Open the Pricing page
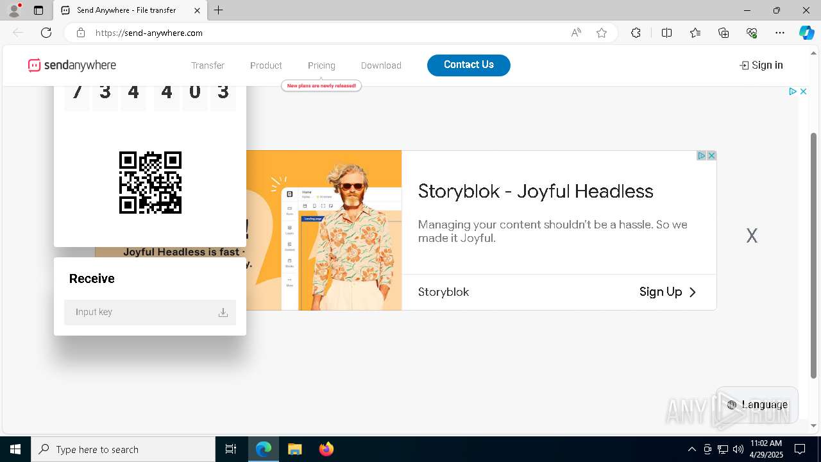 [321, 65]
